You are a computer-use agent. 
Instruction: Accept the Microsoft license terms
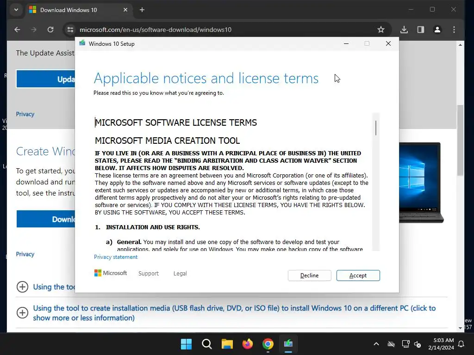click(358, 275)
